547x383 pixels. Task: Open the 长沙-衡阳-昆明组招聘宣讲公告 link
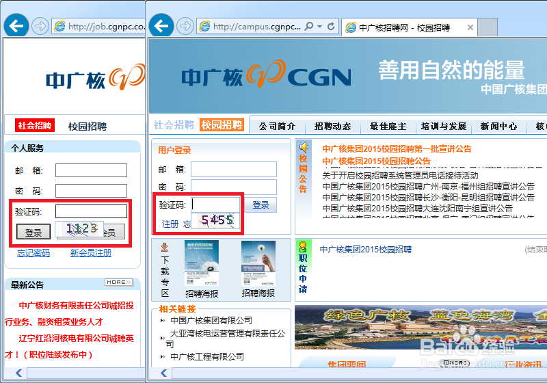429,198
